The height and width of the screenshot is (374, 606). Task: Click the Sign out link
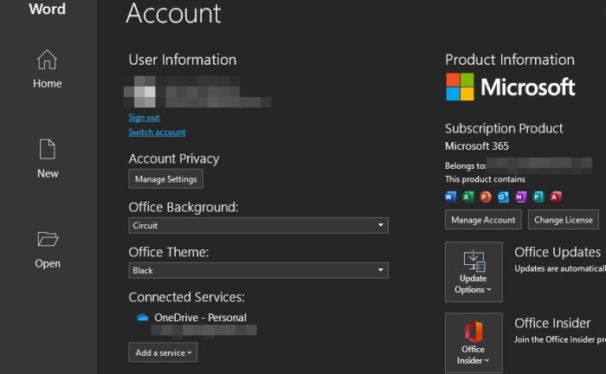[144, 118]
